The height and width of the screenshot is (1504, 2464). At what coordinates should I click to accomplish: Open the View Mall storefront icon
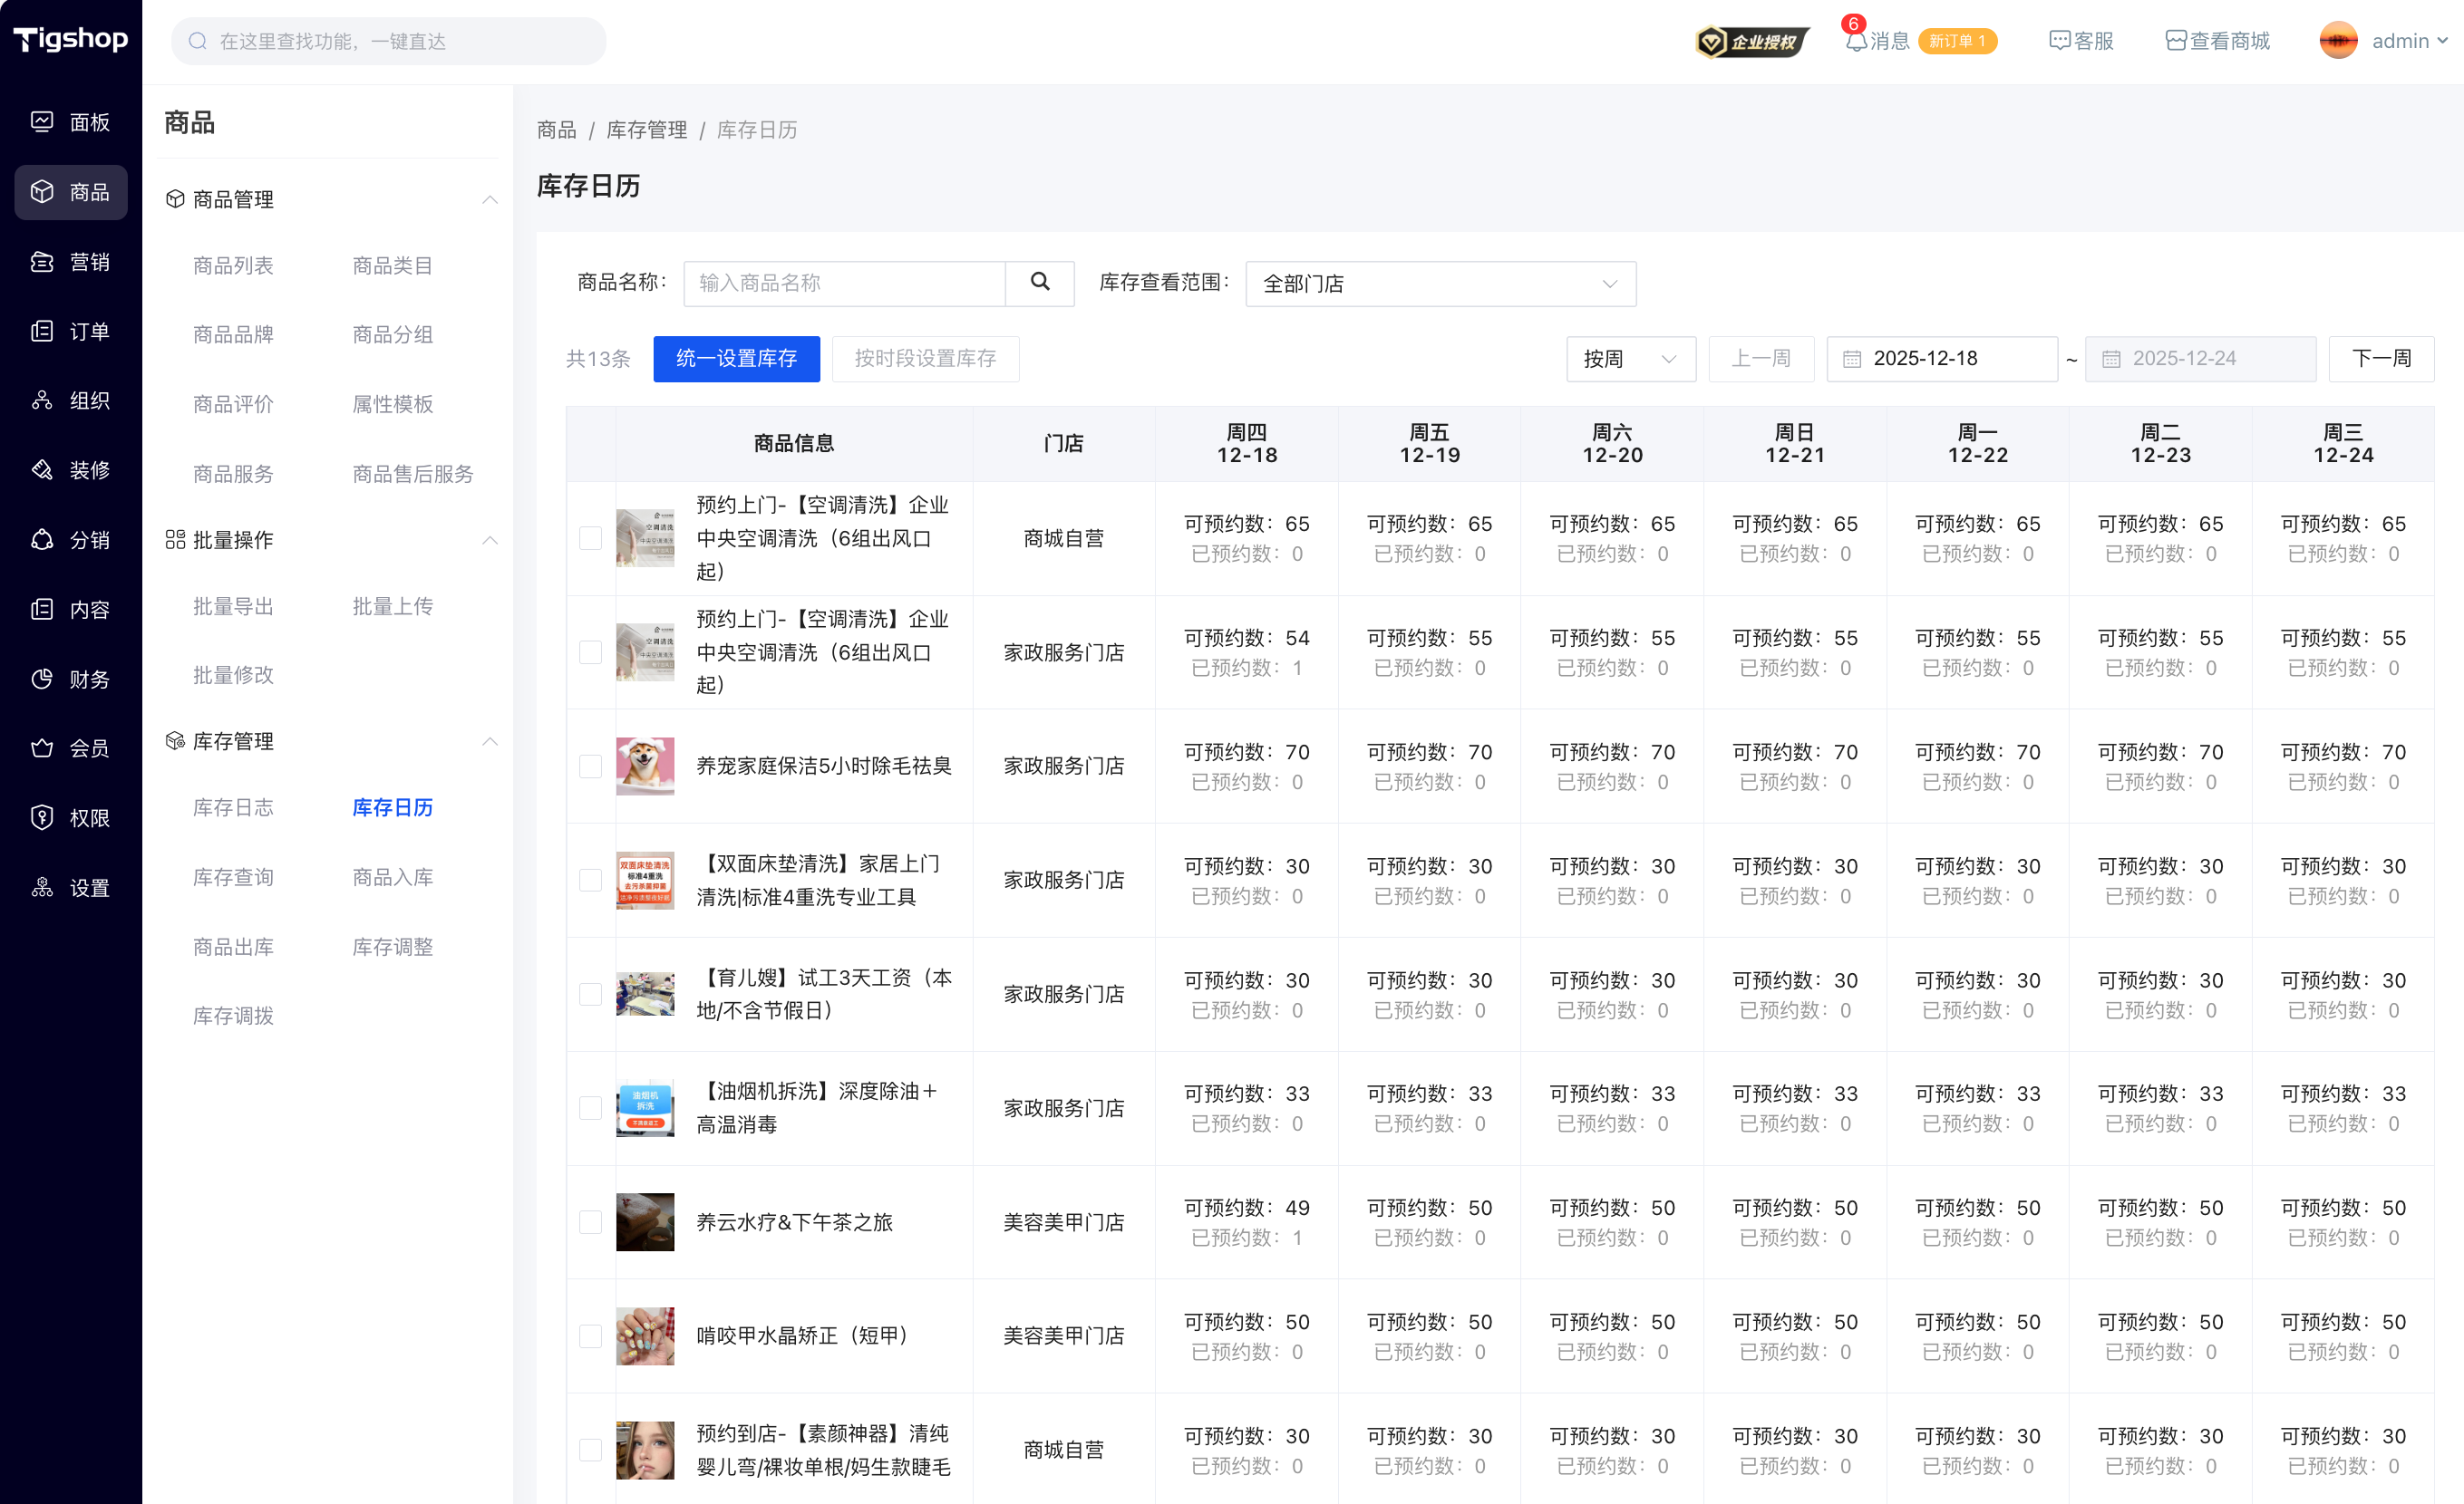point(2175,41)
